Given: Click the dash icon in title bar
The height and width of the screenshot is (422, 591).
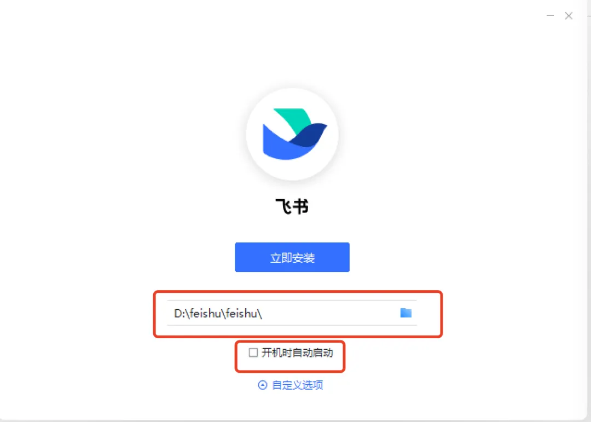Looking at the screenshot, I should click(551, 15).
